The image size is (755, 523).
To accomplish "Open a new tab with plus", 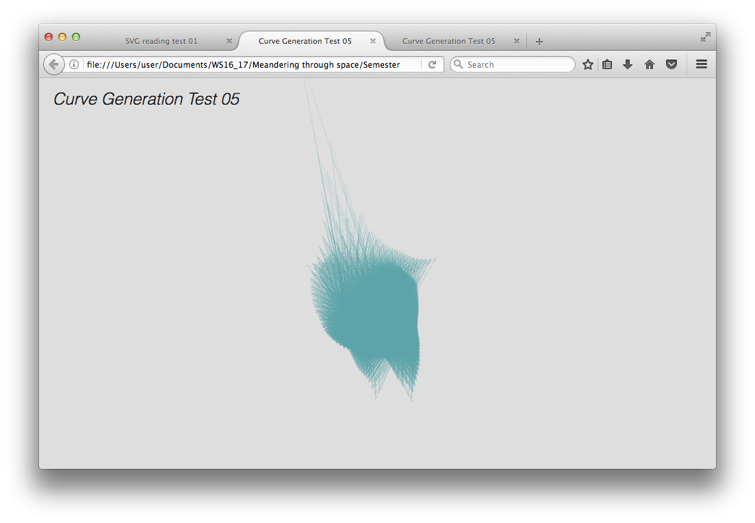I will click(539, 42).
